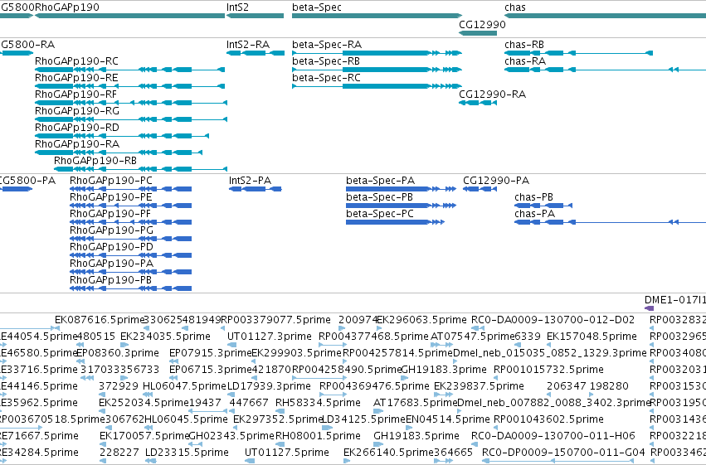Select the EK087616.5prime EST label
Screen dimensions: 706x465
coord(99,320)
